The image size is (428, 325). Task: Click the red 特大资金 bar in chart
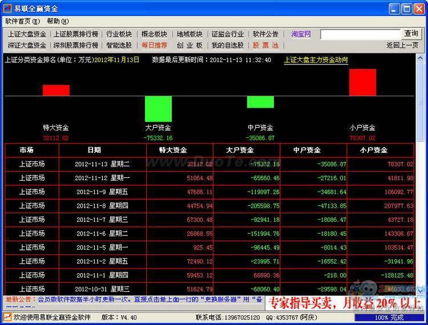click(56, 90)
